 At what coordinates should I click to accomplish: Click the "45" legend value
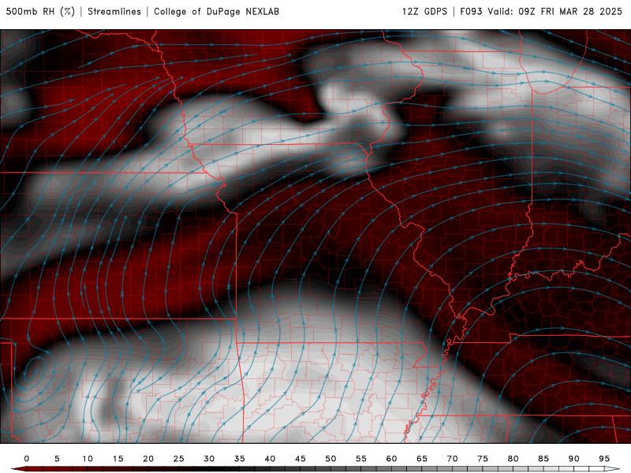[301, 459]
